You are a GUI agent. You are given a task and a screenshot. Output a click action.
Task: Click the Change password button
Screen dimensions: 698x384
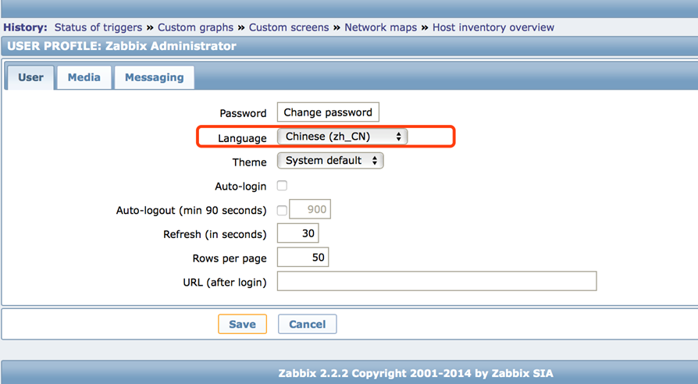tap(328, 112)
